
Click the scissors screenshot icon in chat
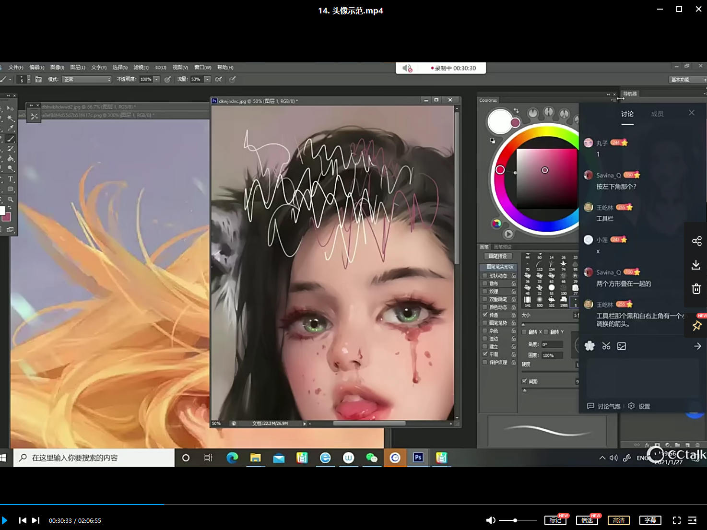606,346
